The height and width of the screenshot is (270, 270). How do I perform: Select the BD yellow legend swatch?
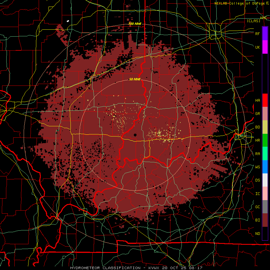(x=265, y=127)
